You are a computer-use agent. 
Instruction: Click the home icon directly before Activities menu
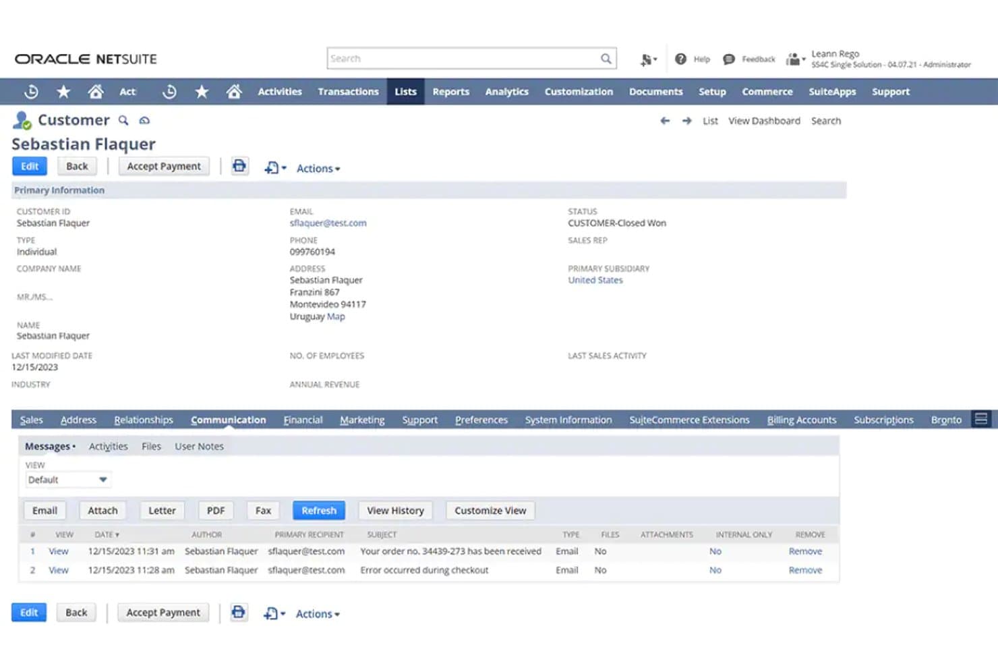coord(234,91)
